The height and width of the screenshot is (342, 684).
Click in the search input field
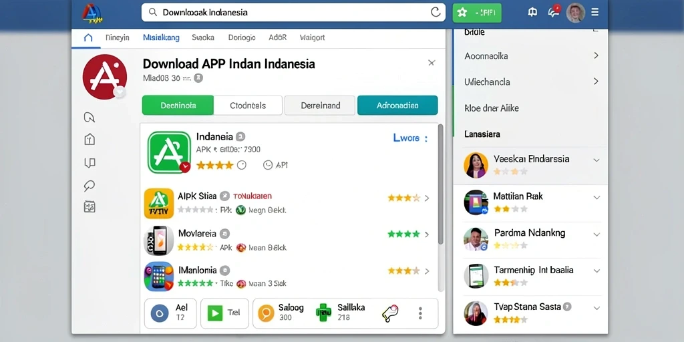293,12
